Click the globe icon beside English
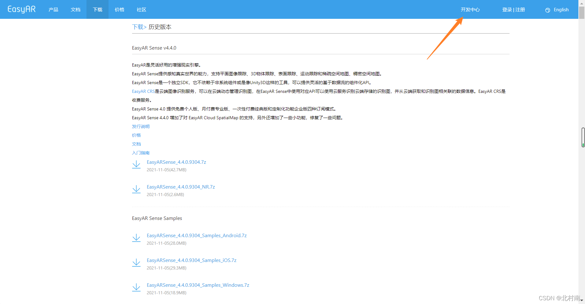 (x=548, y=10)
